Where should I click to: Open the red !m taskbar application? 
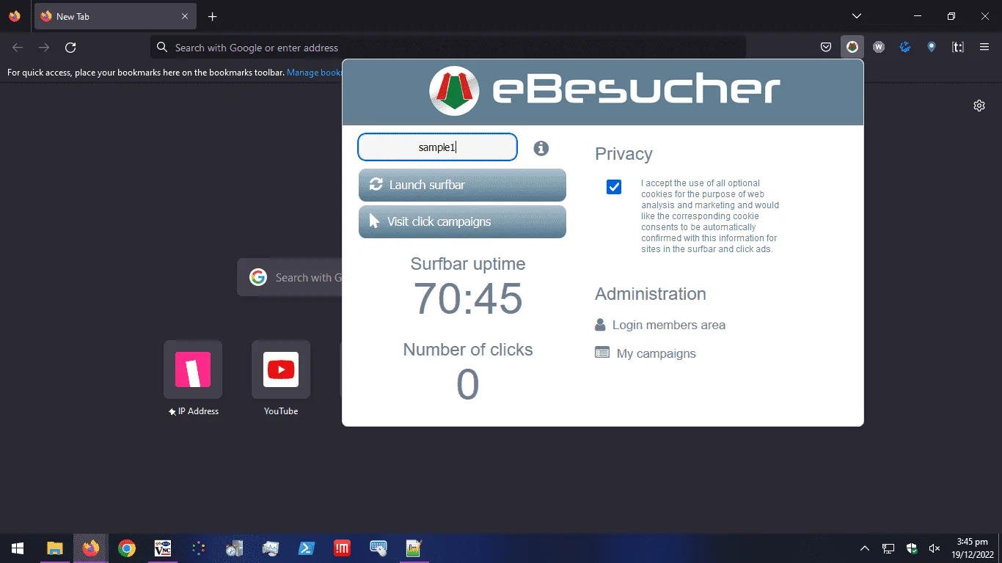[x=343, y=548]
